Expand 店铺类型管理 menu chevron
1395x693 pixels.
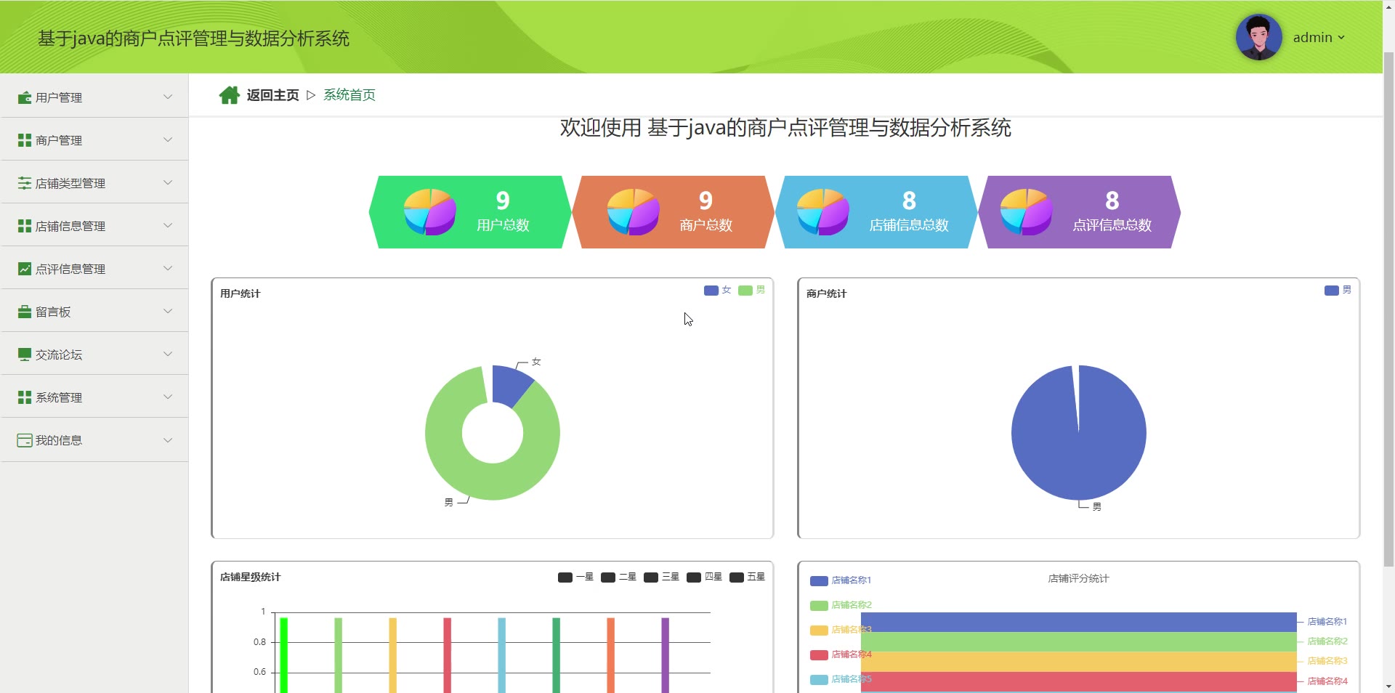click(x=168, y=182)
